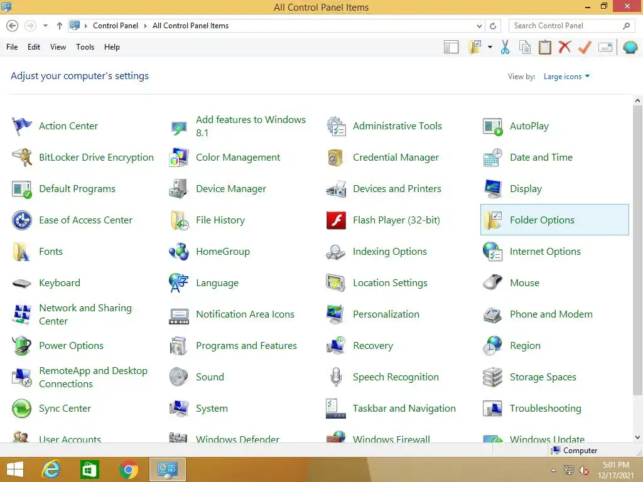Open the Internet Options link
The width and height of the screenshot is (643, 482).
[545, 252]
